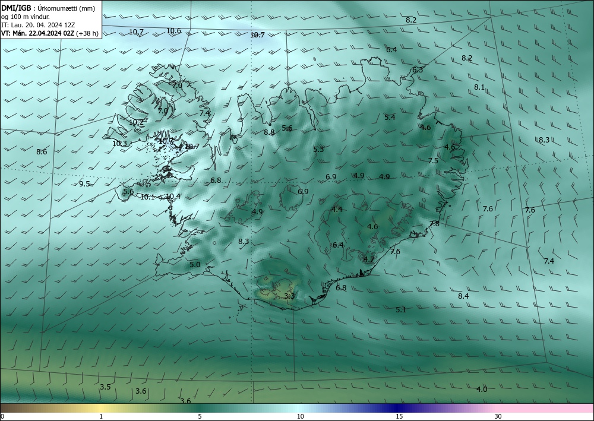Click the 3.5 value on the map

[105, 387]
